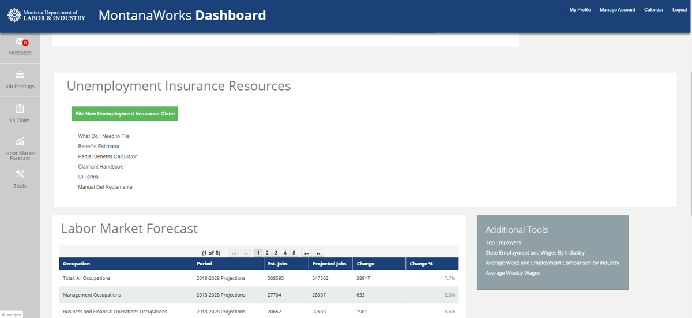Sort table by Projected Jobs column header
The image size is (692, 318).
[x=330, y=264]
